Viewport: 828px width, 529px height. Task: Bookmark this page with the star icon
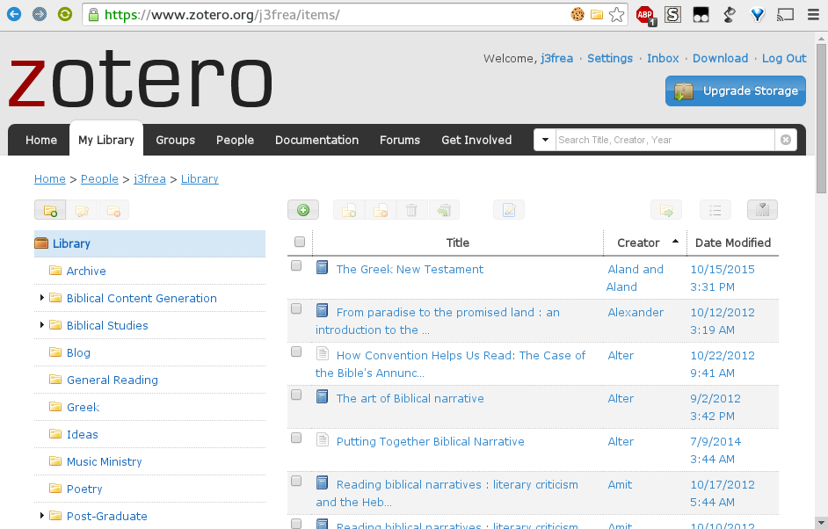616,14
